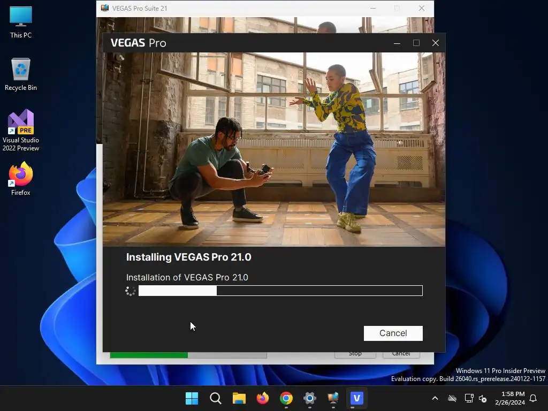Cancel the VEGAS Pro 21.0 installation
The height and width of the screenshot is (411, 548).
coord(393,333)
